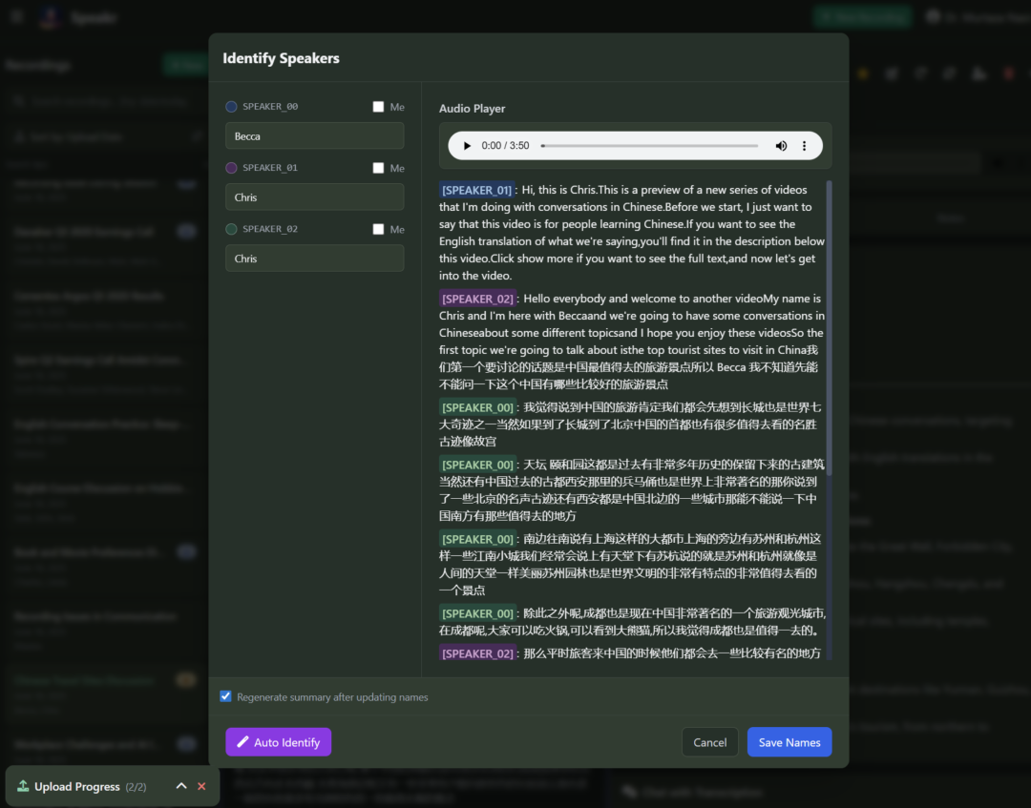Click the 0:00 / 3:50 time display
The width and height of the screenshot is (1031, 808).
[505, 146]
